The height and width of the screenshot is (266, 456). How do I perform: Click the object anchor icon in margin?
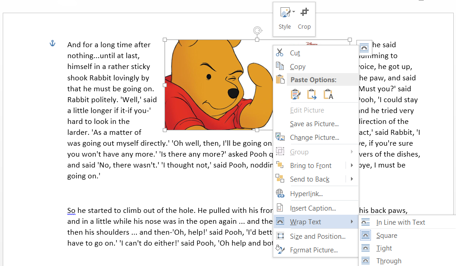tap(52, 44)
